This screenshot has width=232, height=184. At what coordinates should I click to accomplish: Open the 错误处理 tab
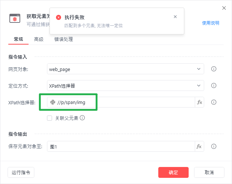tap(64, 39)
